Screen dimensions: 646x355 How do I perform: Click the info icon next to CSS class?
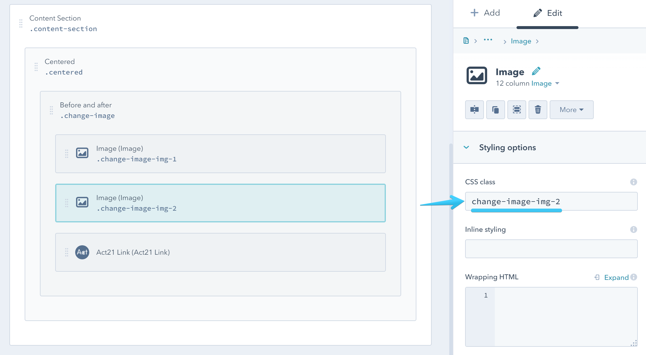(x=633, y=182)
